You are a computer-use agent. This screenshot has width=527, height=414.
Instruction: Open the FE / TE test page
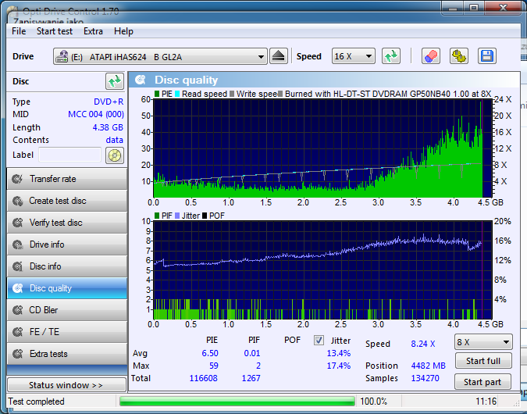pyautogui.click(x=67, y=332)
